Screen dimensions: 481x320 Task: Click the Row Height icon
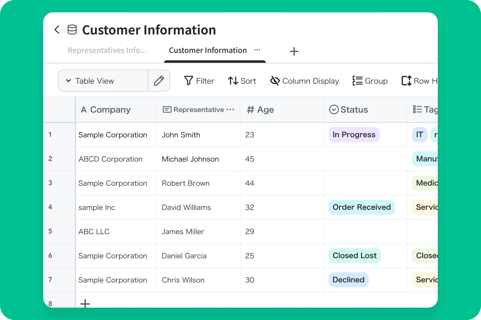[x=406, y=81]
